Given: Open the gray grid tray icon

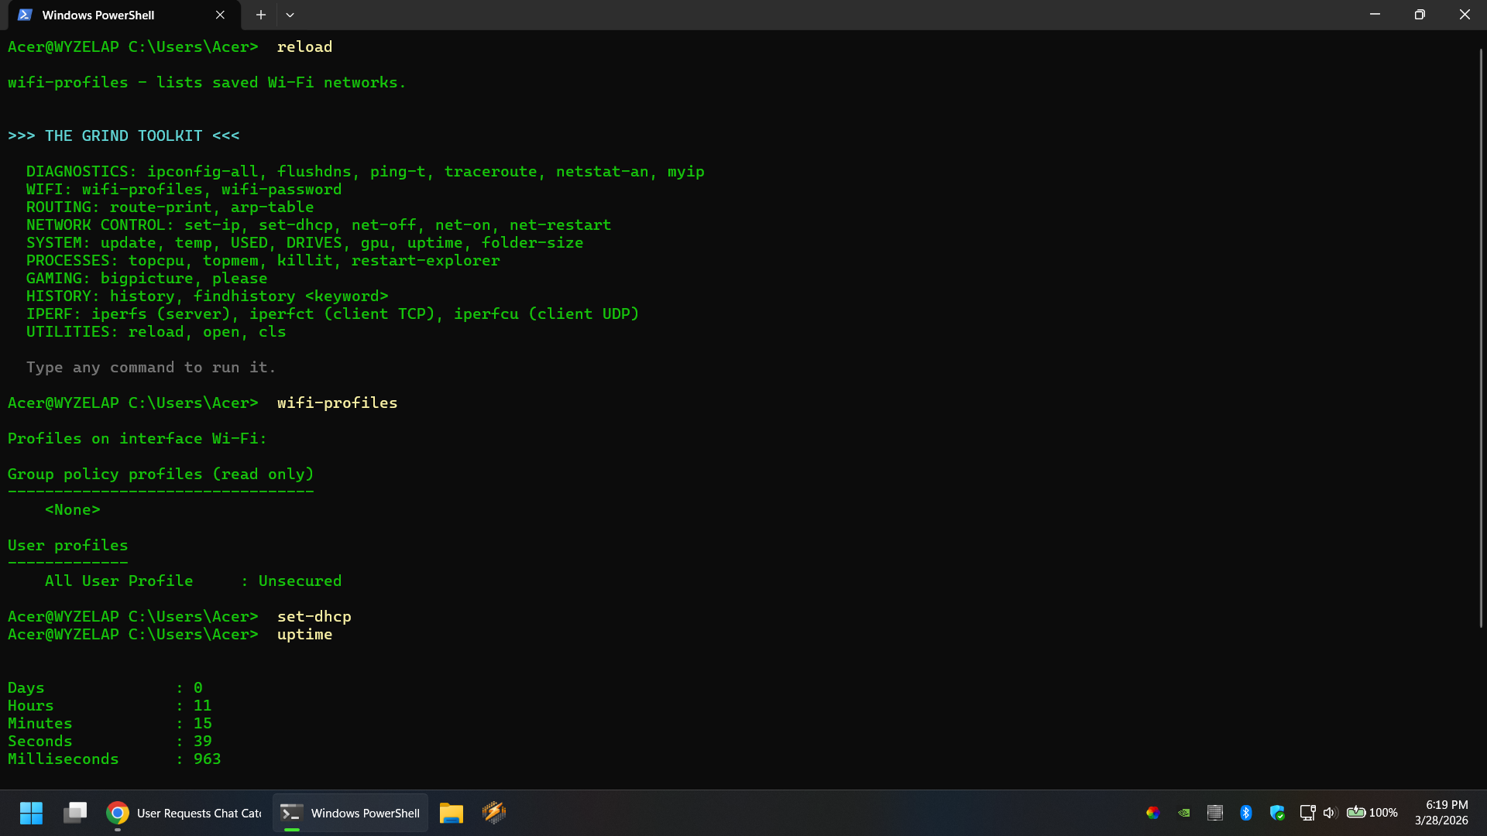Looking at the screenshot, I should tap(1214, 813).
